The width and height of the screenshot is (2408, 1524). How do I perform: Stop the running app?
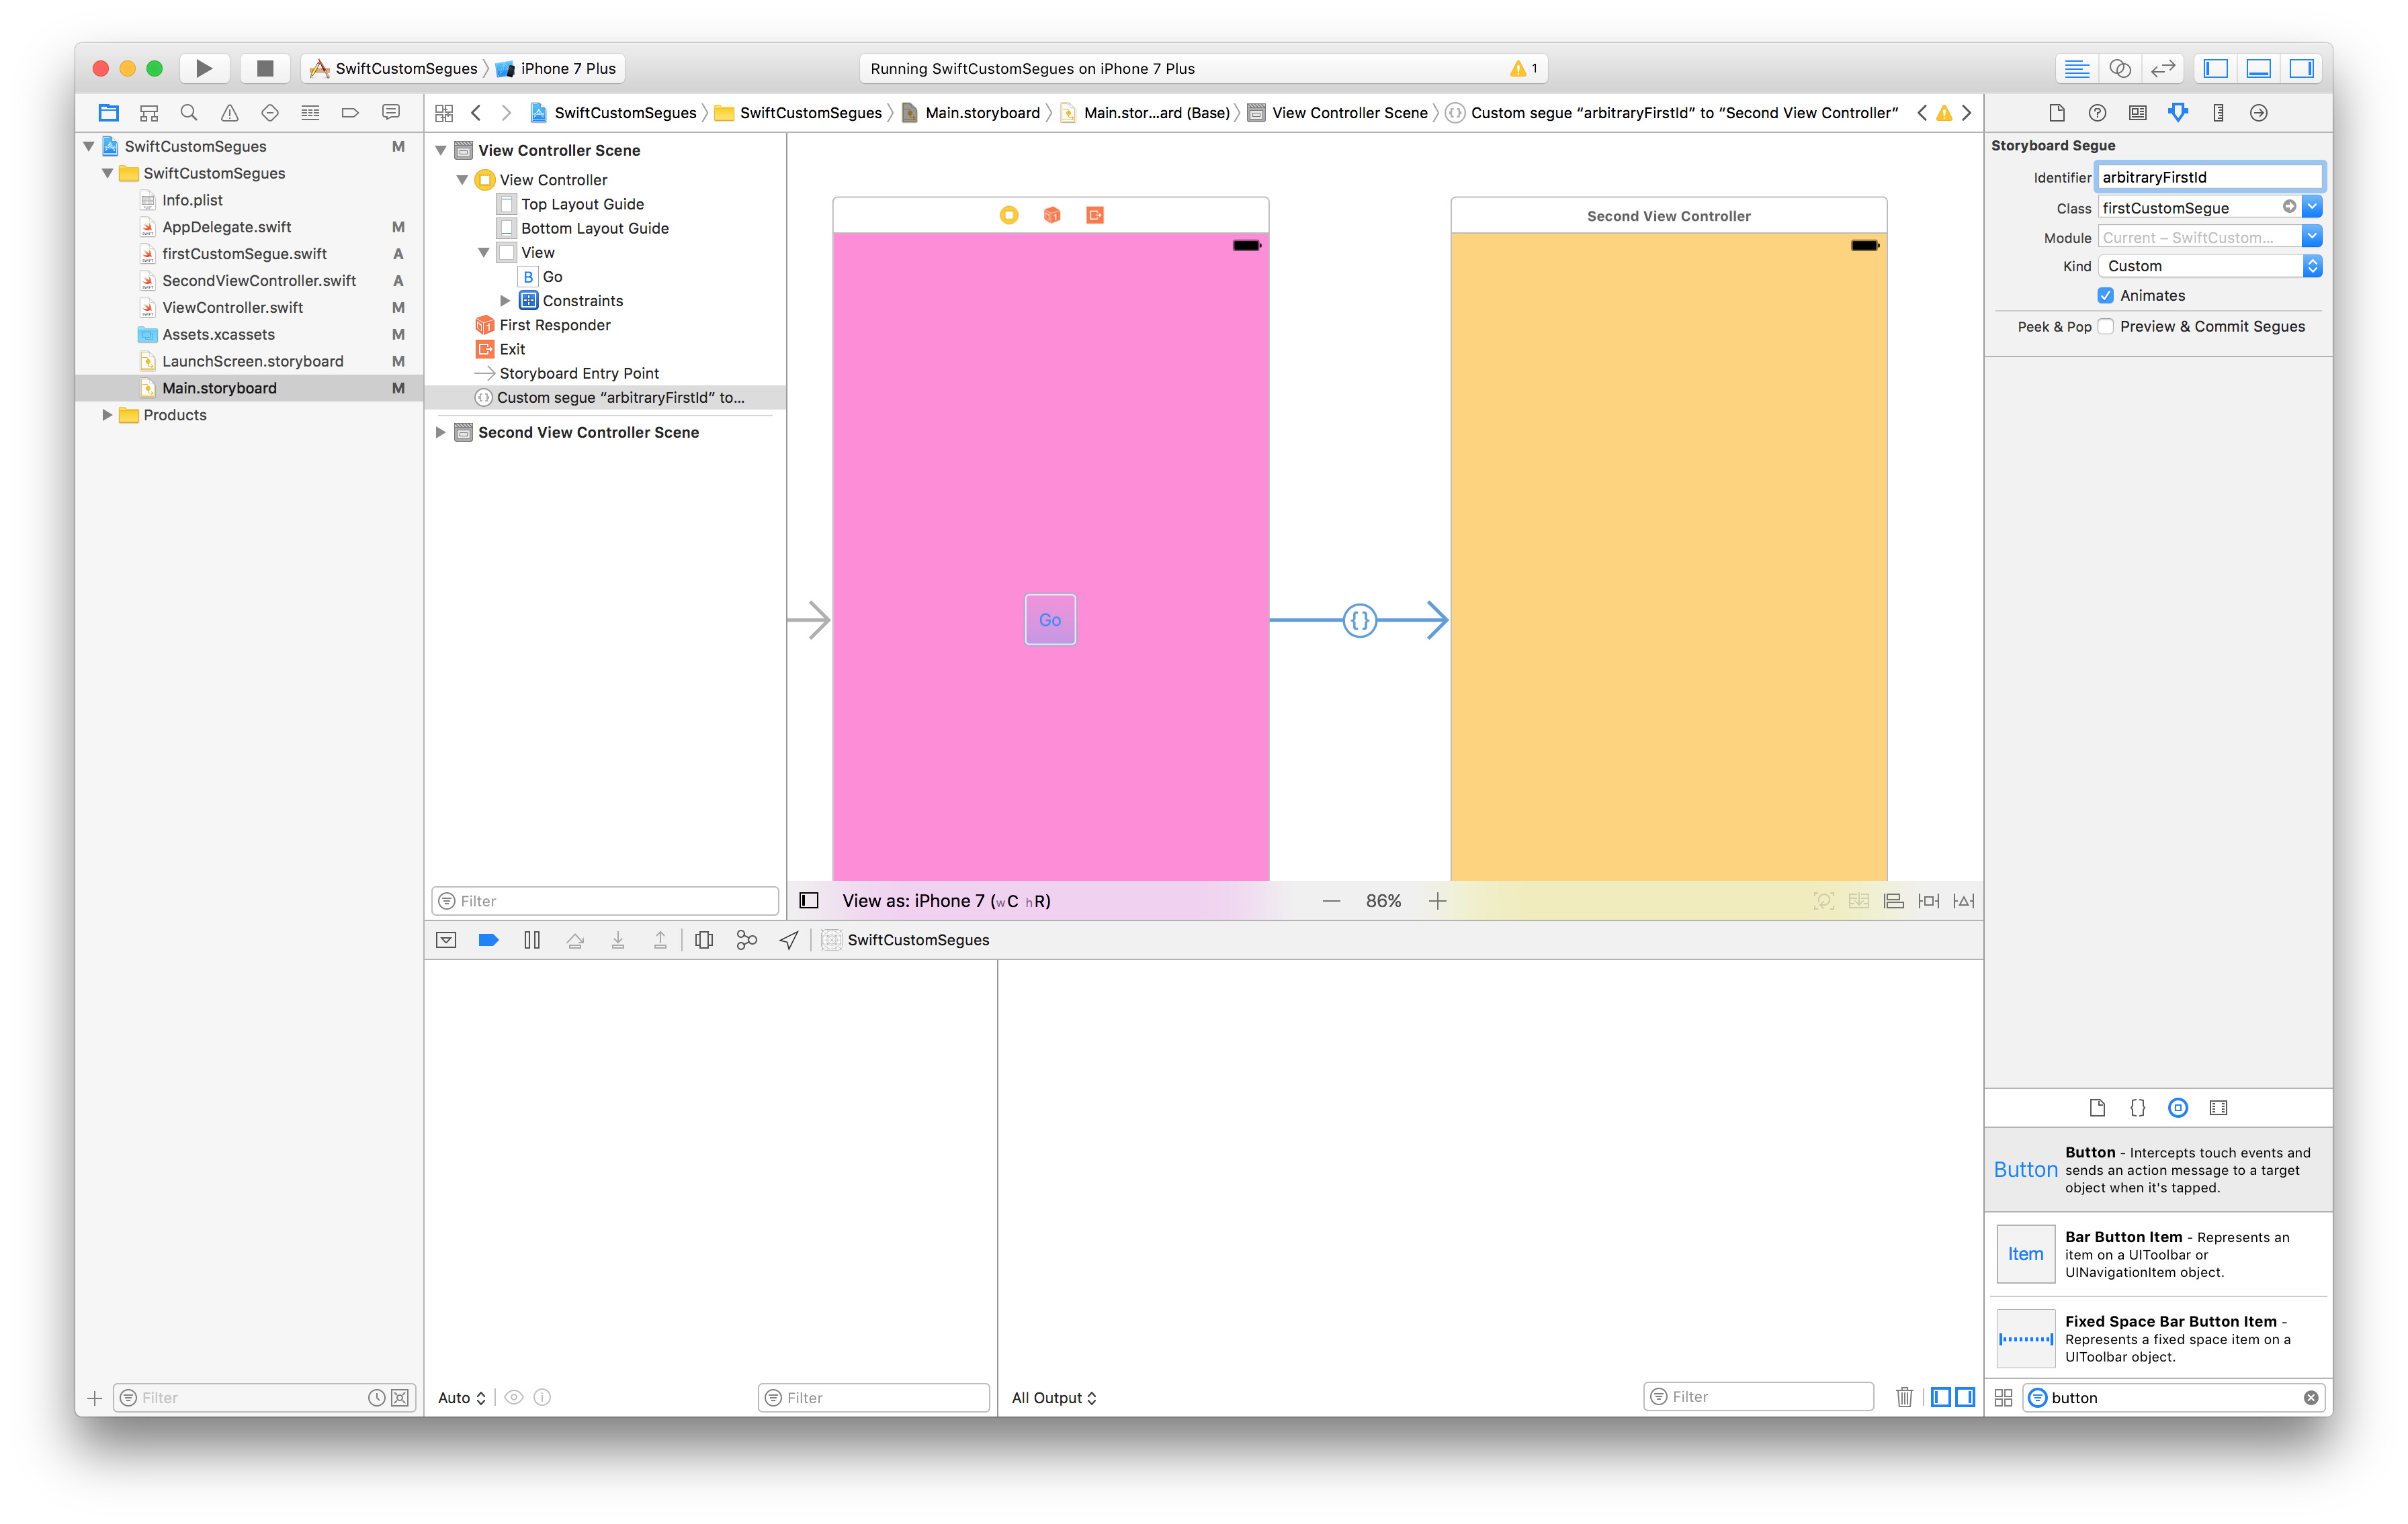click(264, 68)
